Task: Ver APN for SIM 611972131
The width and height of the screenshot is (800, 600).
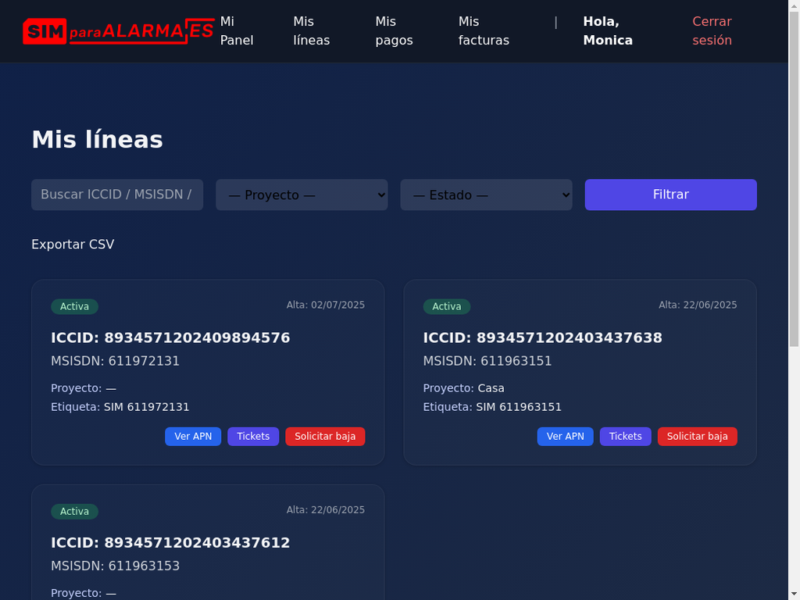Action: pos(193,436)
